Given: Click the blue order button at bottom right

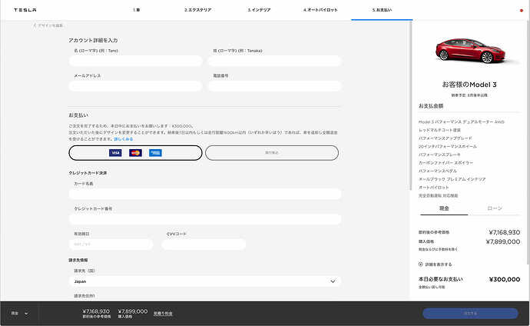Looking at the screenshot, I should pos(470,313).
